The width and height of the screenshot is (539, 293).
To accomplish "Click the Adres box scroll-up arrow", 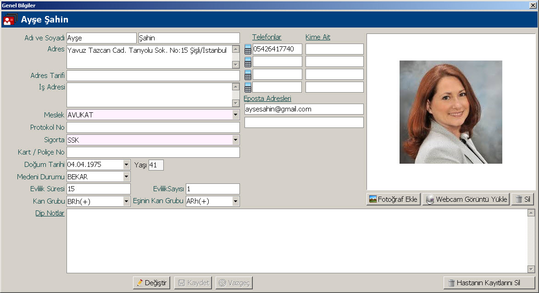I will (235, 49).
